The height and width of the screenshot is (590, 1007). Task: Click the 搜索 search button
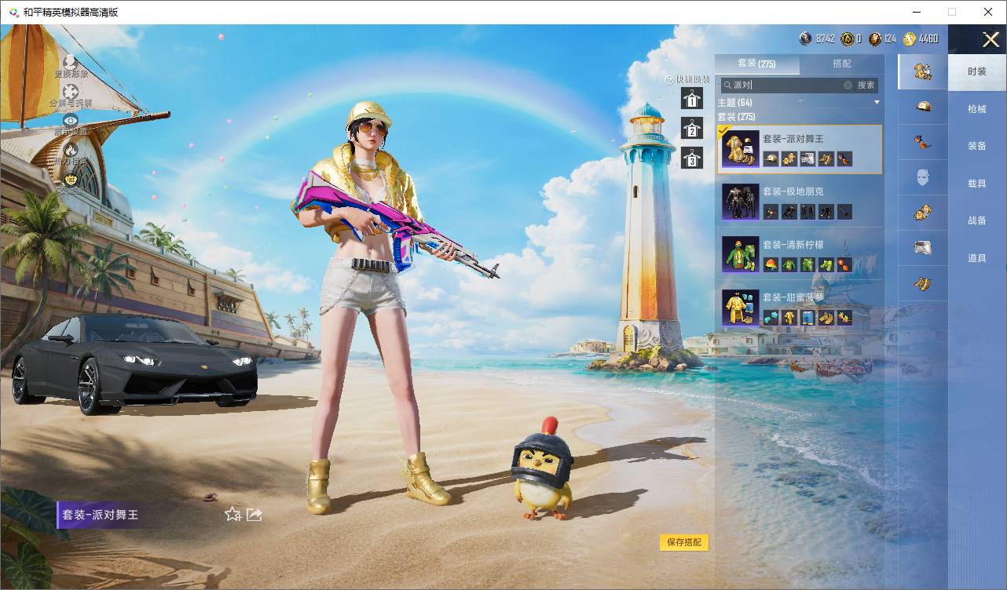[866, 85]
